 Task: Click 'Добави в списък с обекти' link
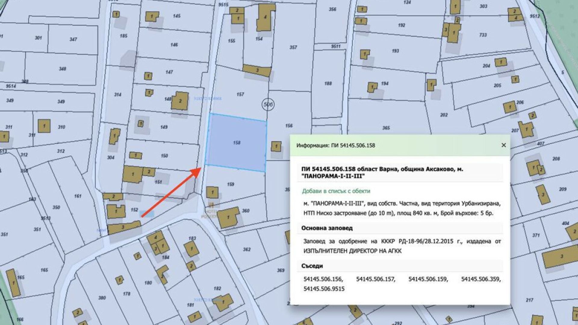pos(336,191)
